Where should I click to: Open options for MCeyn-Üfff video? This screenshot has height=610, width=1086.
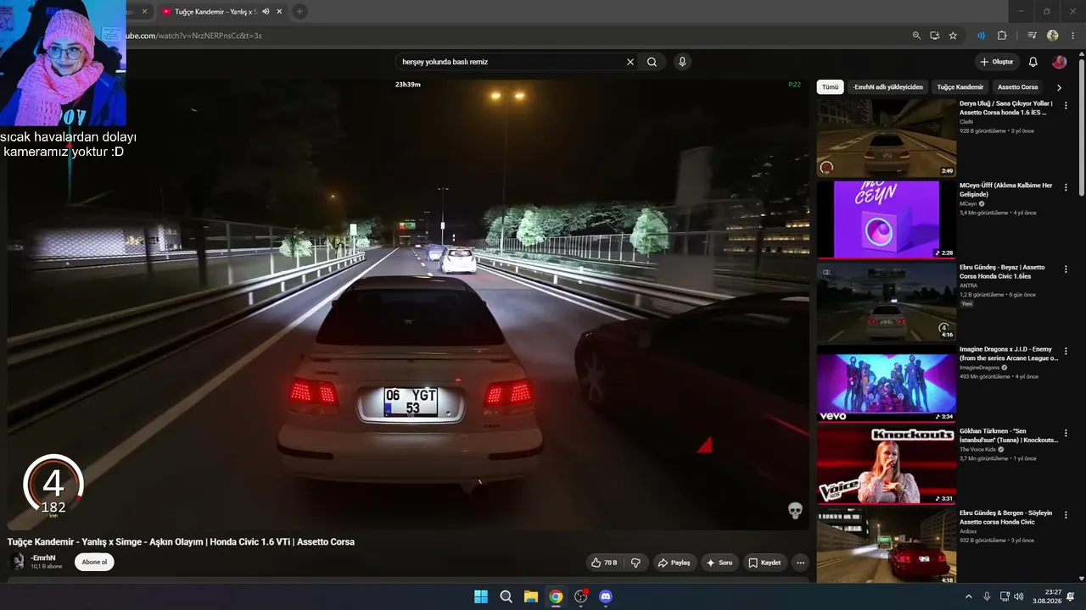(1066, 187)
